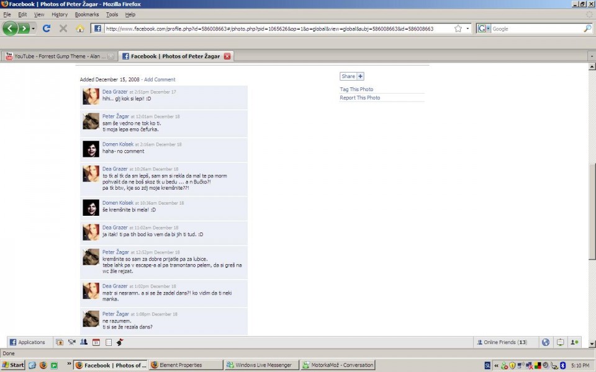Open the View menu

tap(39, 14)
